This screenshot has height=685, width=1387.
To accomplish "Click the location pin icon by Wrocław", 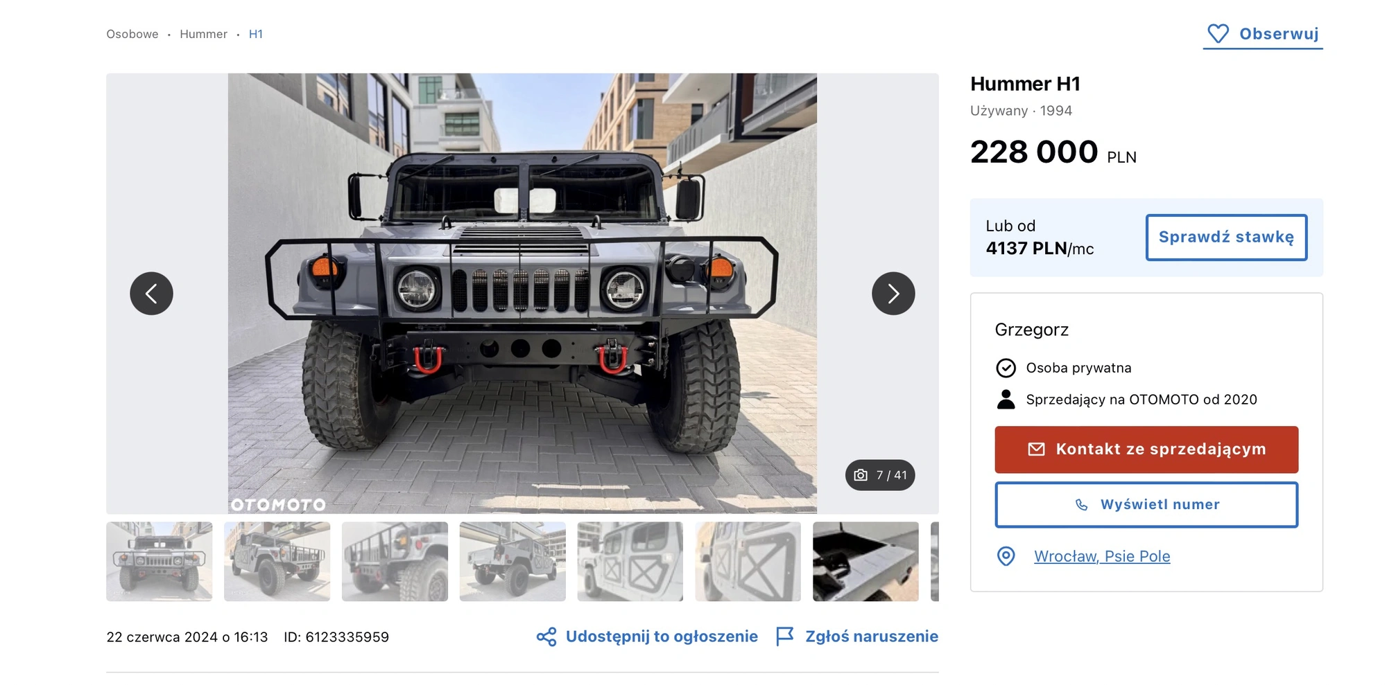I will click(1006, 556).
